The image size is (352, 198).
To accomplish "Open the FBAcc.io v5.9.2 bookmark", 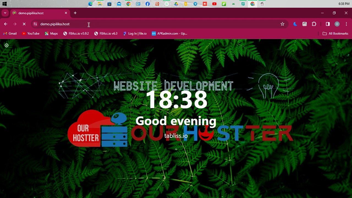I will (76, 34).
